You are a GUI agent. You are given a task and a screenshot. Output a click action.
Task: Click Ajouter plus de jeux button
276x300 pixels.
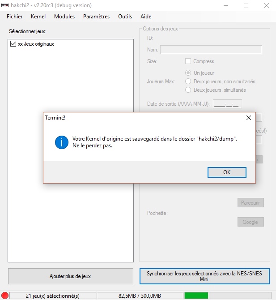click(x=71, y=276)
